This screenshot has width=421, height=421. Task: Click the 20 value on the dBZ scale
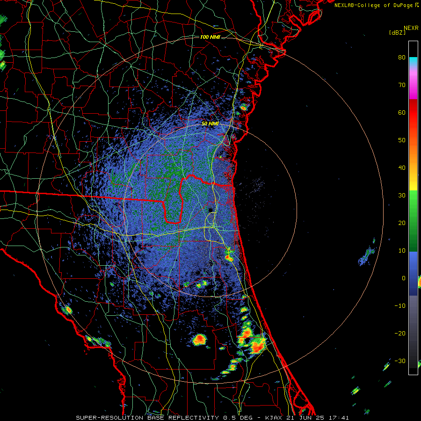[402, 223]
